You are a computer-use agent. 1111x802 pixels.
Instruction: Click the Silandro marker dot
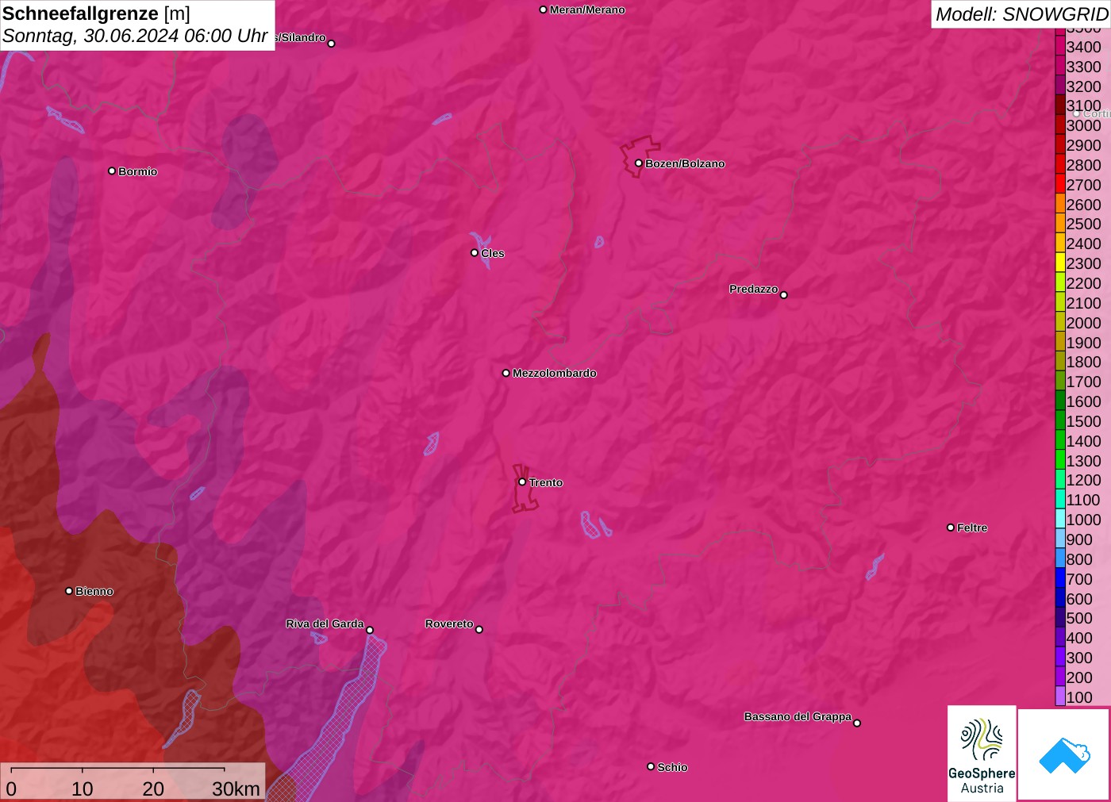332,43
